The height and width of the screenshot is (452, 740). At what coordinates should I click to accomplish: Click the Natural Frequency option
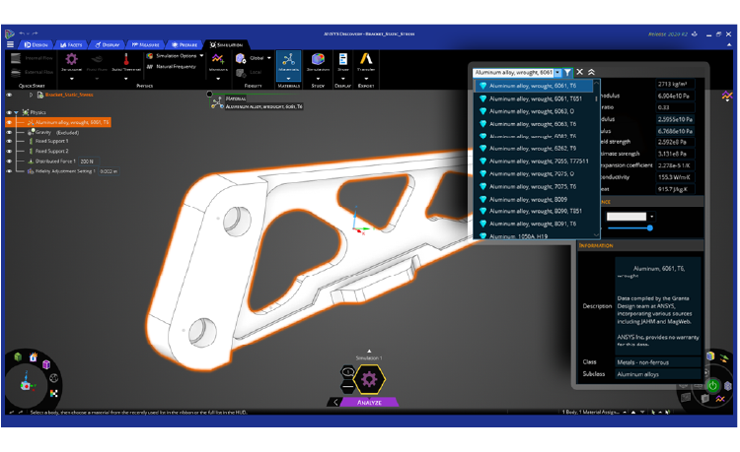[172, 66]
